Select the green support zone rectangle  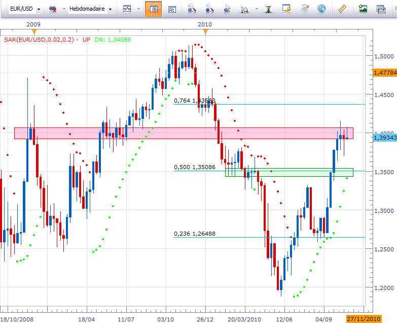click(289, 172)
